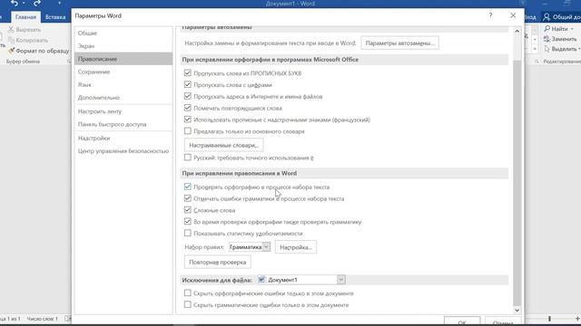This screenshot has width=581, height=326.
Task: Select the Сохранение category
Action: pyautogui.click(x=123, y=72)
